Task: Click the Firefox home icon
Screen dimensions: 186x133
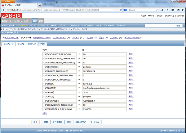Action: coord(167,10)
